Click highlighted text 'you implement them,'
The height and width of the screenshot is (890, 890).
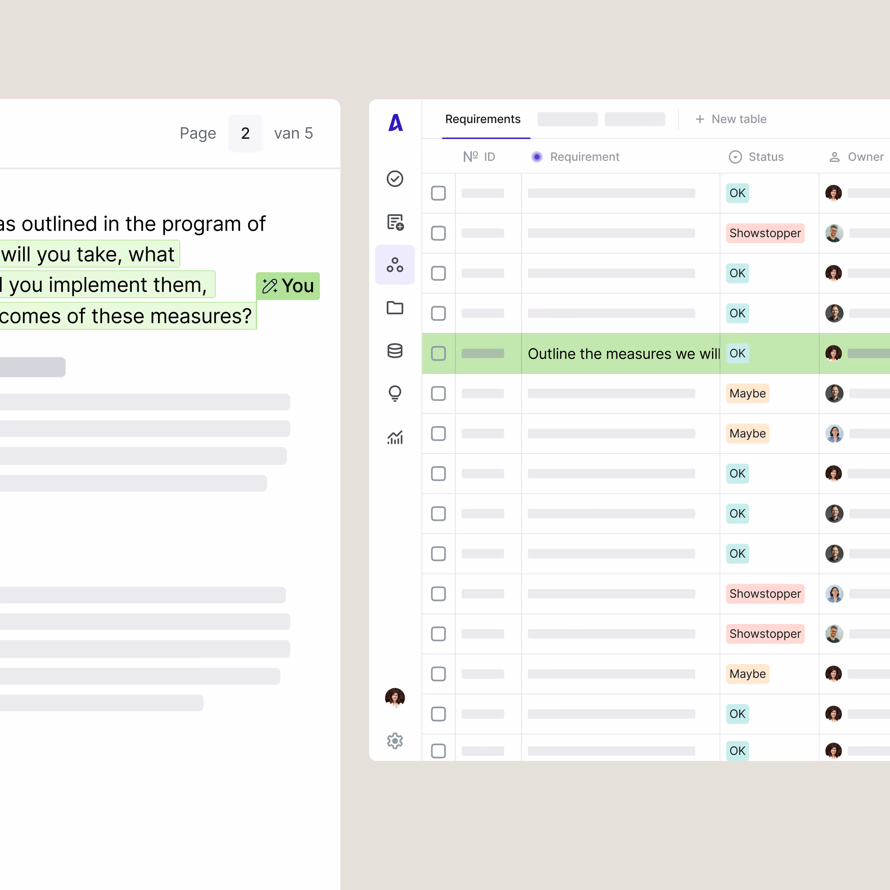pyautogui.click(x=108, y=285)
